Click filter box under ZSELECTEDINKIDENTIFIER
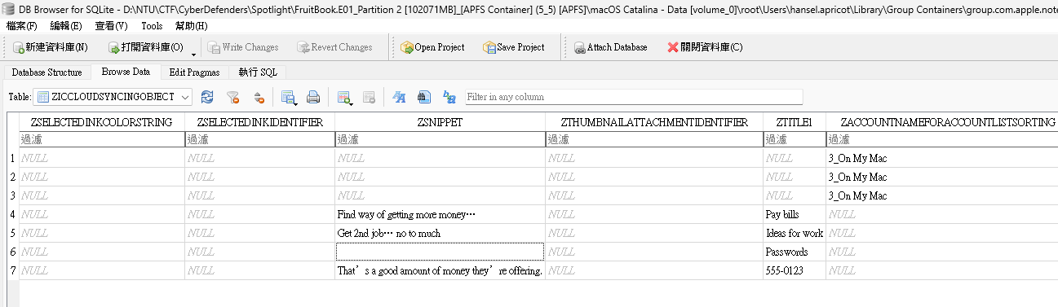 [x=259, y=139]
